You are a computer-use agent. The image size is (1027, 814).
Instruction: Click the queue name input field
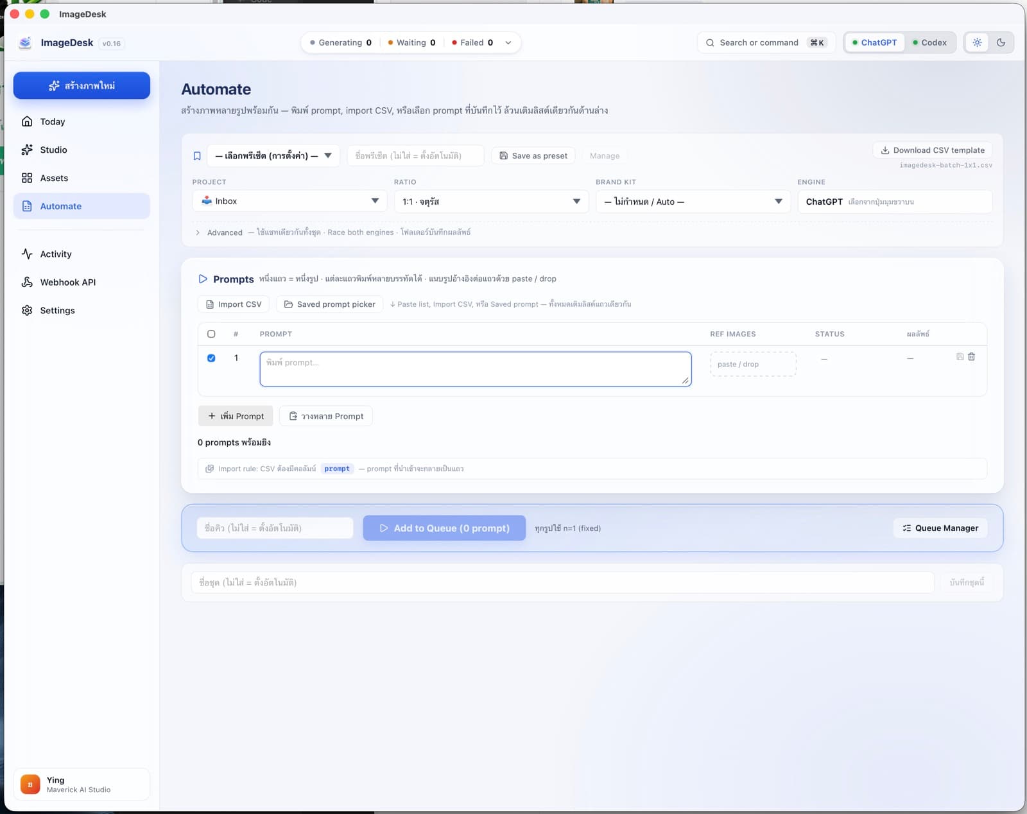(x=275, y=528)
